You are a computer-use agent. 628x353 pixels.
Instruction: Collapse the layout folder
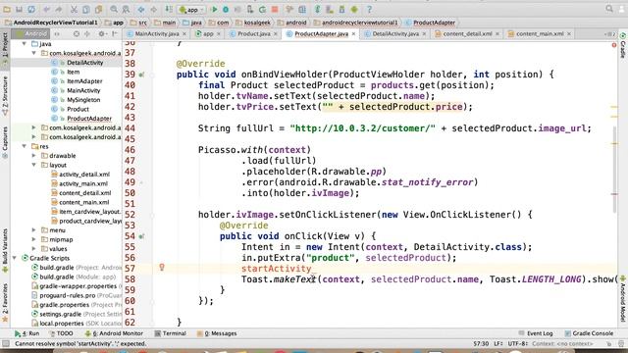[33, 165]
